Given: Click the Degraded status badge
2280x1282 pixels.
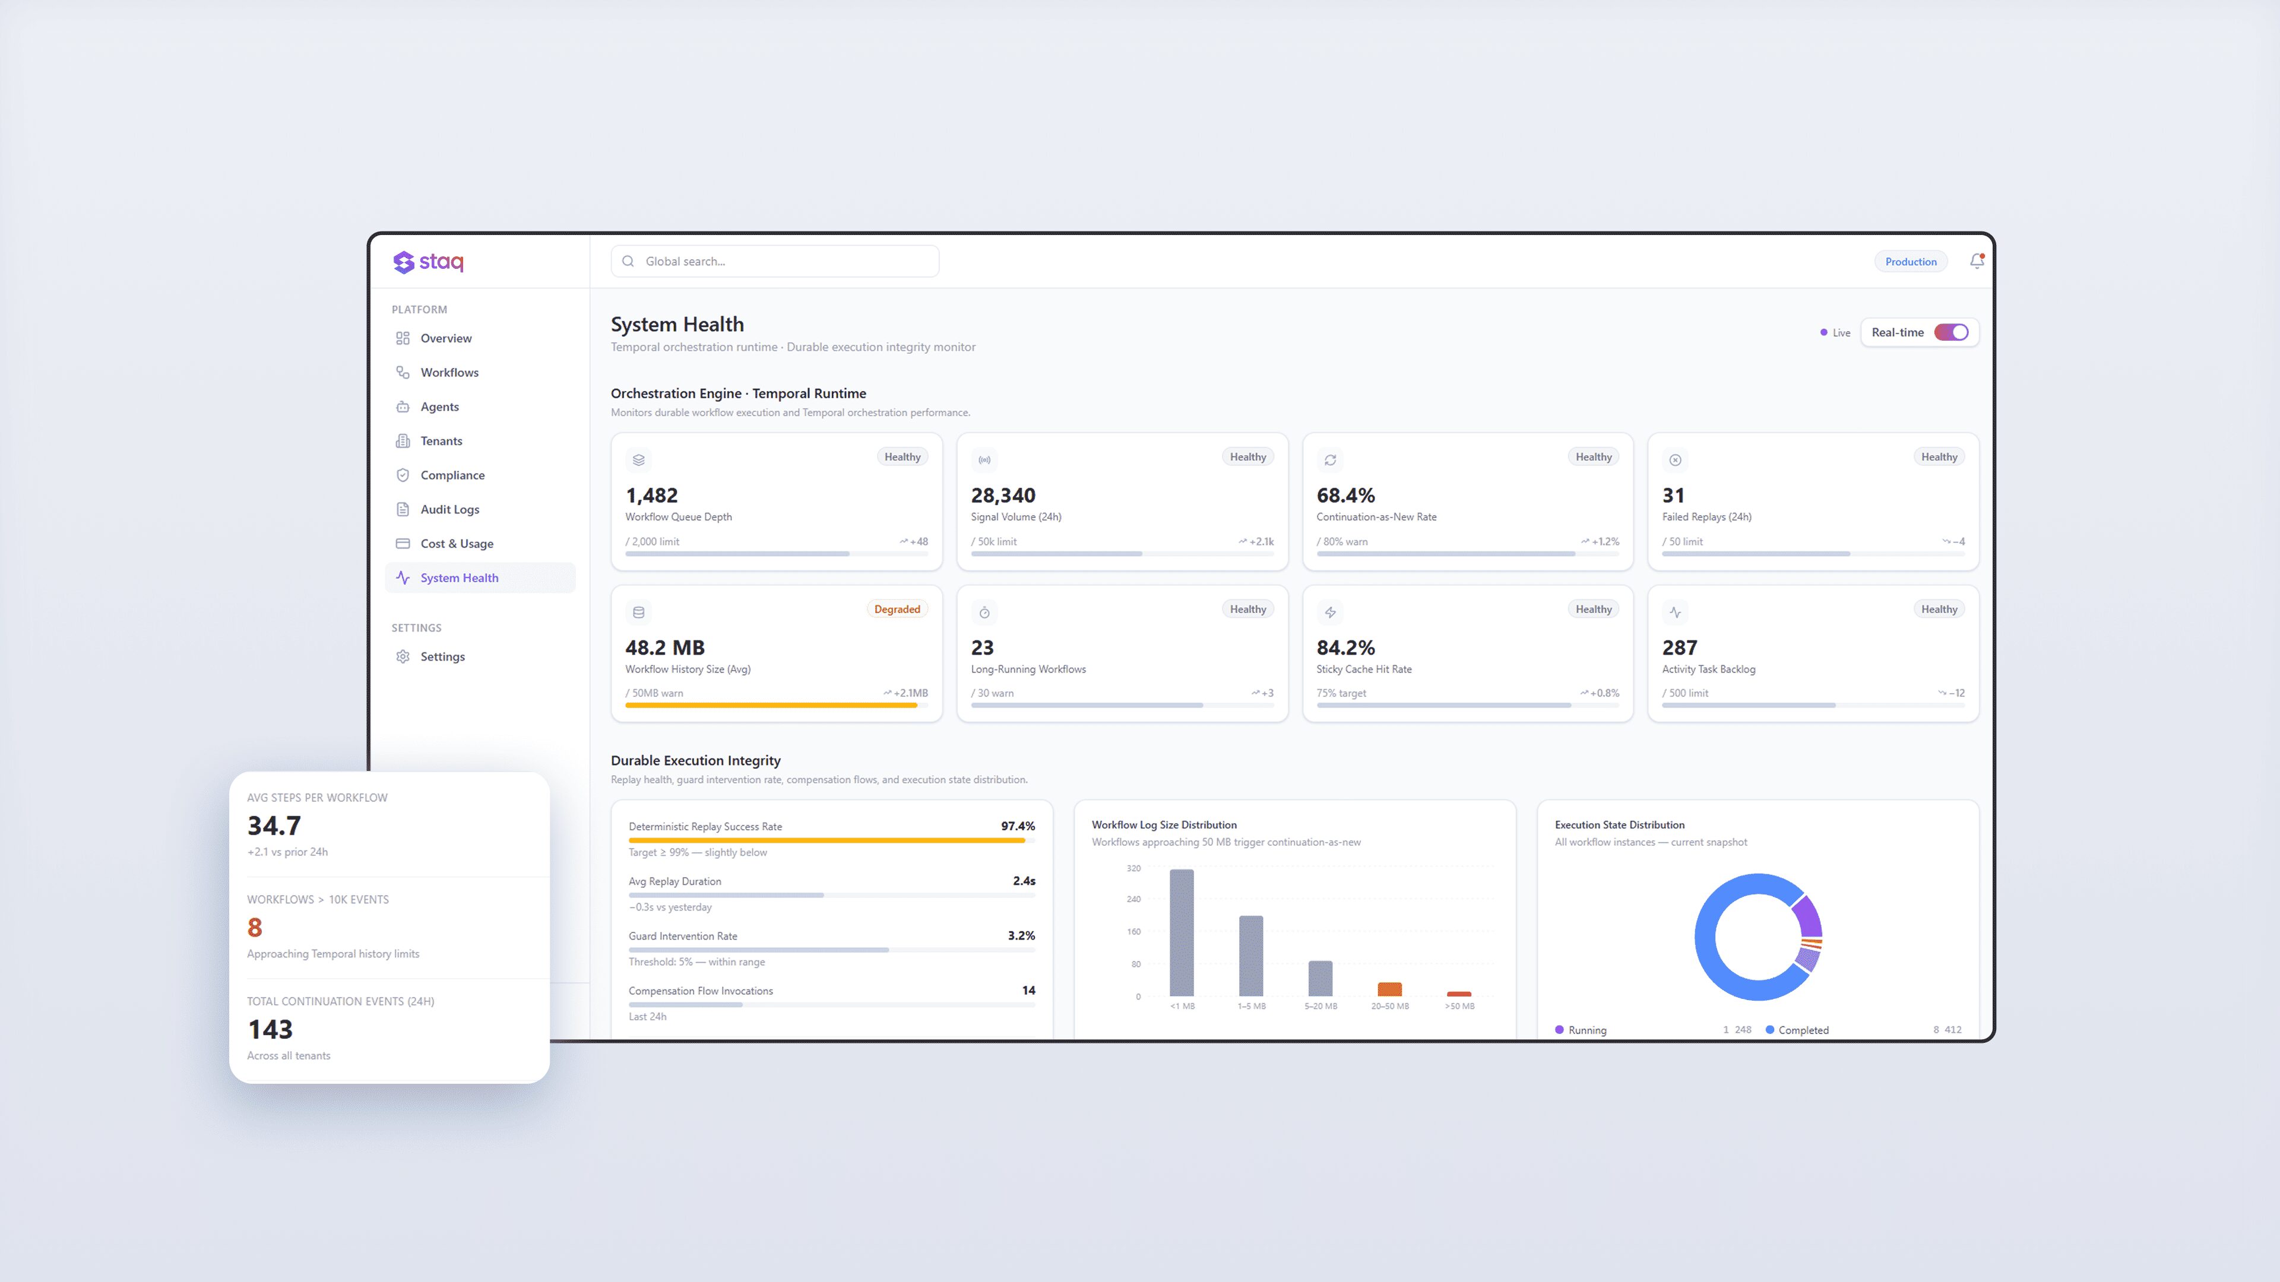Looking at the screenshot, I should tap(897, 610).
